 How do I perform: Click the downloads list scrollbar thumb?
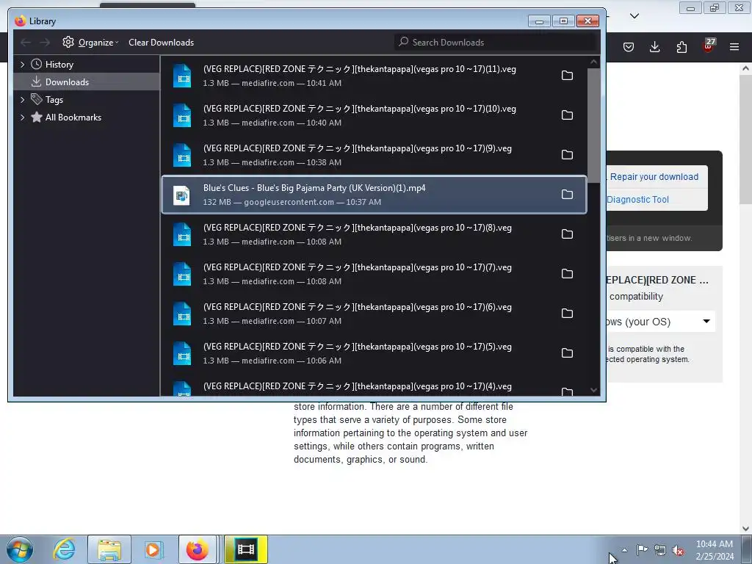(x=593, y=125)
